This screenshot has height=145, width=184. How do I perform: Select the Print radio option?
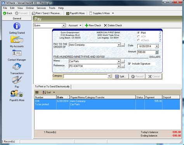[x=139, y=33]
